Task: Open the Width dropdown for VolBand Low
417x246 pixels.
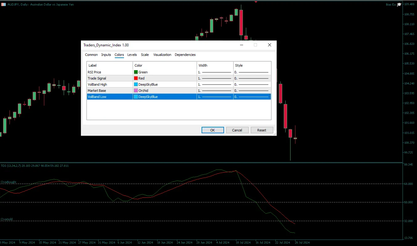Action: coord(215,96)
